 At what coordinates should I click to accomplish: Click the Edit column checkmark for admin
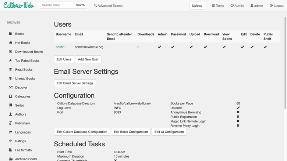tap(242, 47)
